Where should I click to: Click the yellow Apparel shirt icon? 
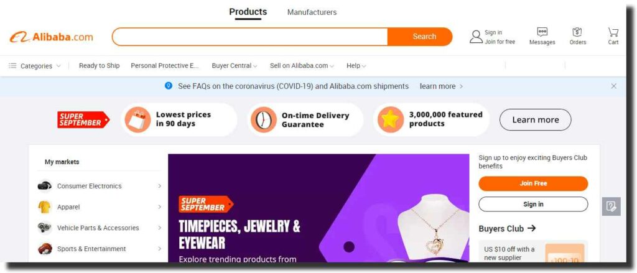pyautogui.click(x=45, y=207)
